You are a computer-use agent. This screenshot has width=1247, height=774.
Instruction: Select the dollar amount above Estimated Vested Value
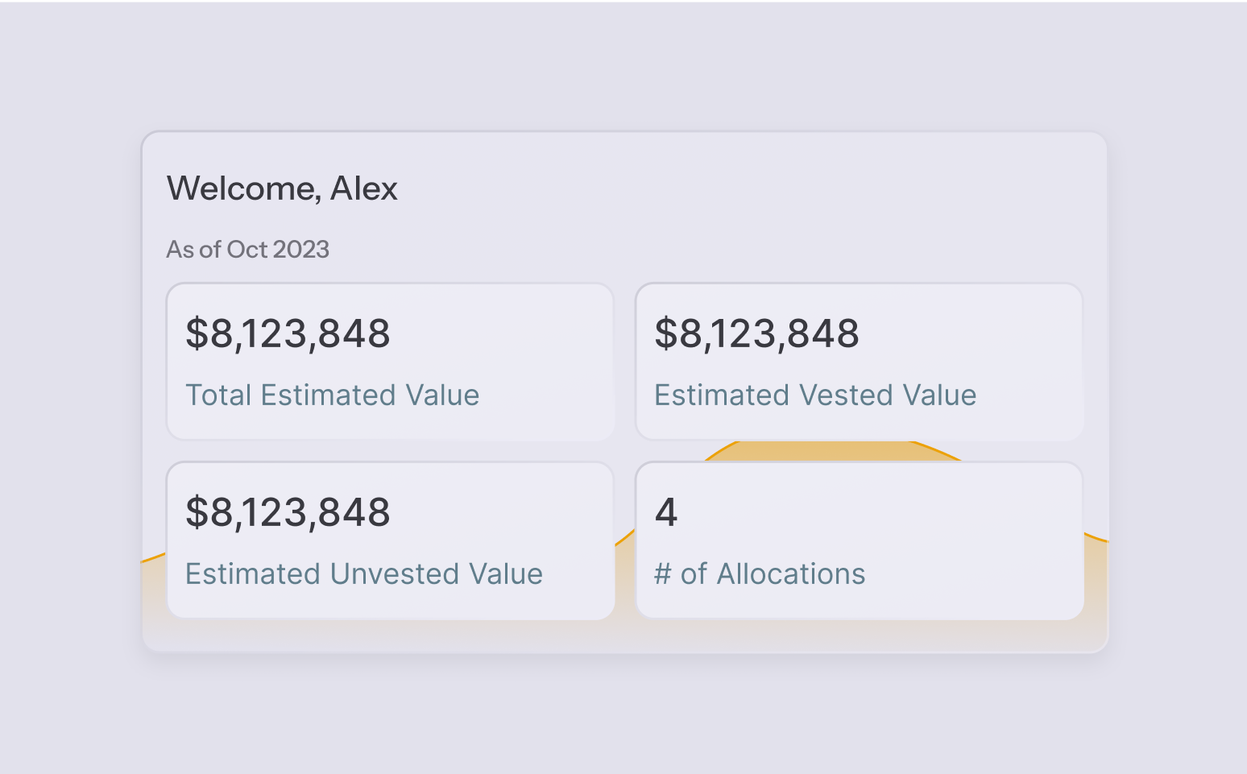coord(756,334)
